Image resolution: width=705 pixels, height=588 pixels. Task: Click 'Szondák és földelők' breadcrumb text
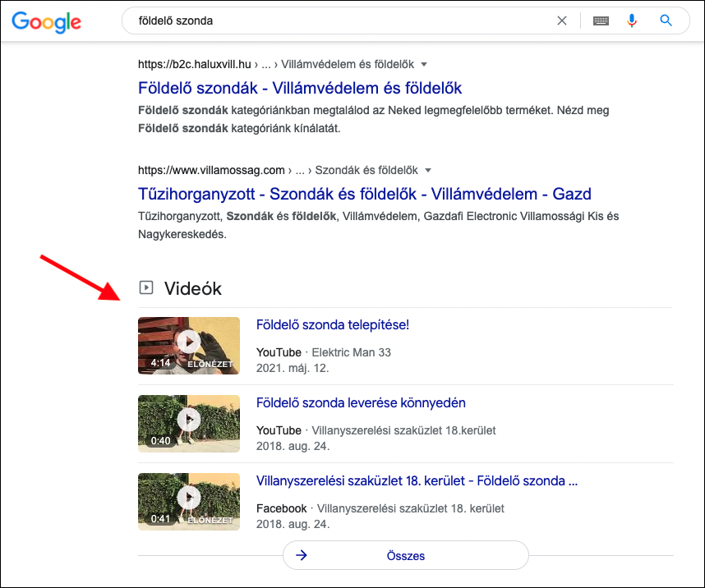pyautogui.click(x=366, y=170)
